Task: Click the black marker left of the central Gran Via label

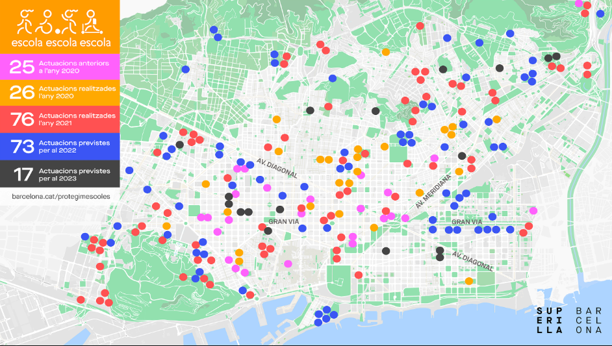Action: tap(268, 230)
